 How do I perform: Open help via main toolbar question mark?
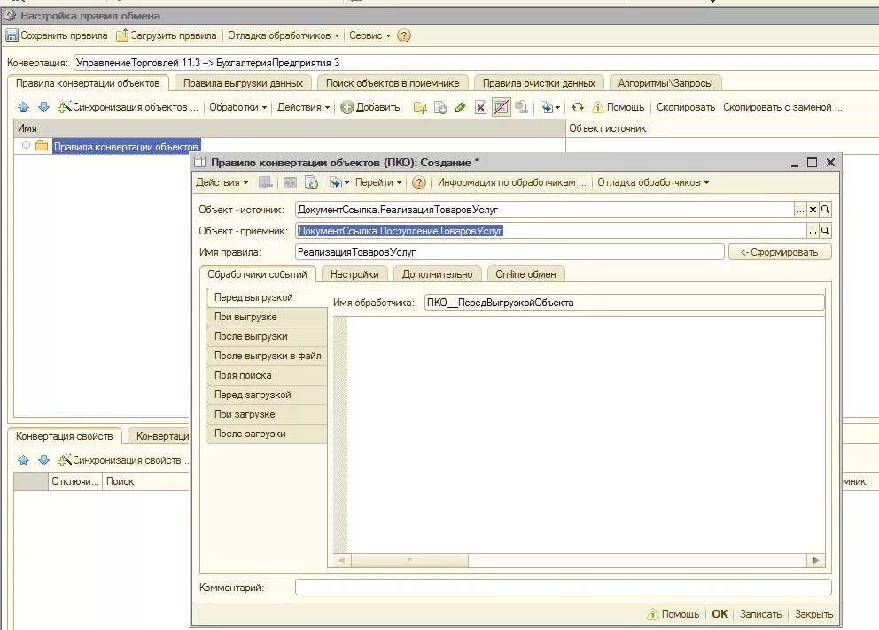[404, 36]
